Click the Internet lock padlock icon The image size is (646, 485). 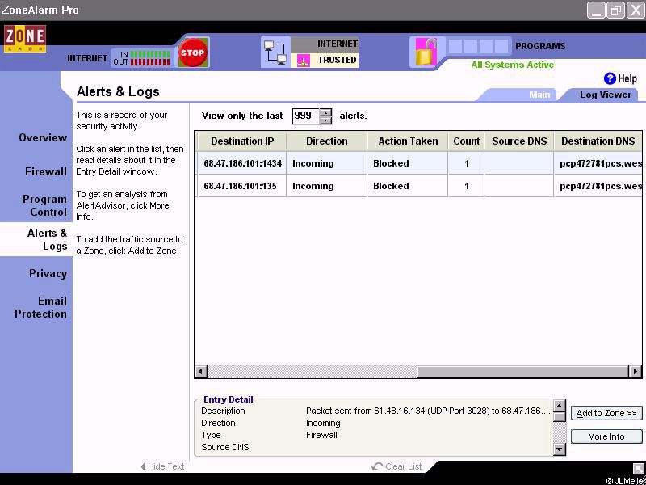426,52
